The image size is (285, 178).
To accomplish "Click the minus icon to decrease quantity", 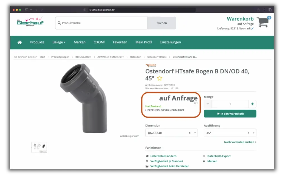I will click(x=208, y=104).
